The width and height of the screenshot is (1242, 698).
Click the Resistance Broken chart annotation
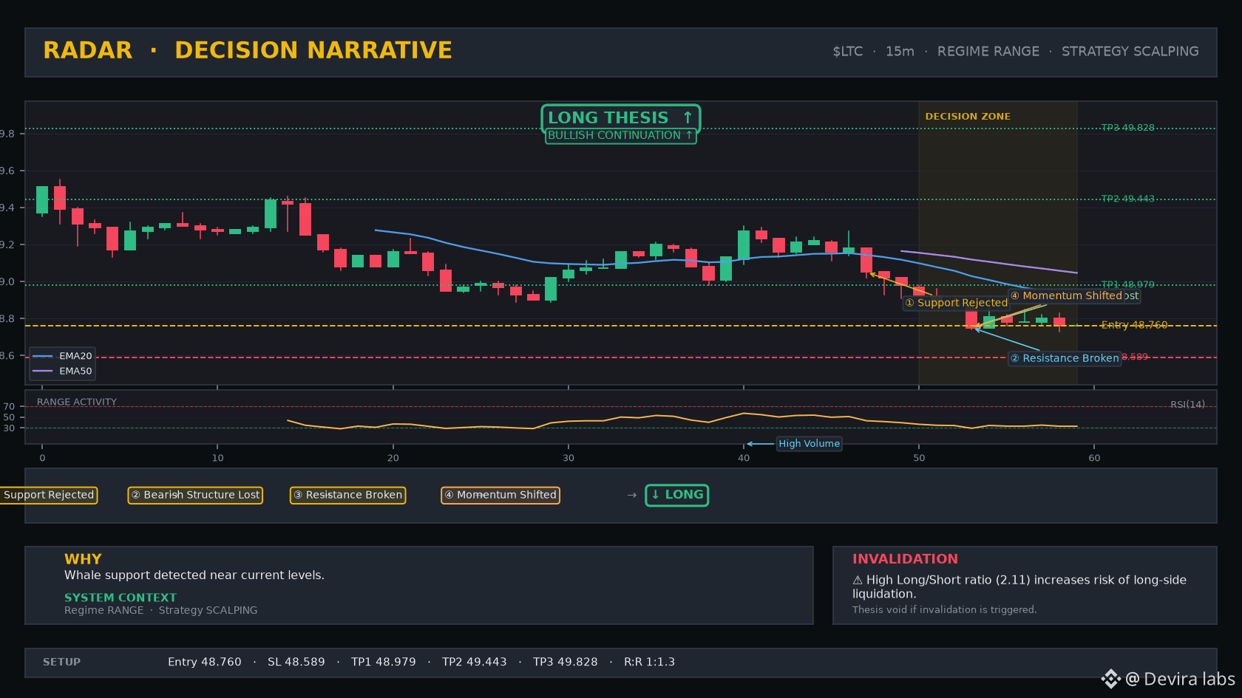pyautogui.click(x=1065, y=358)
